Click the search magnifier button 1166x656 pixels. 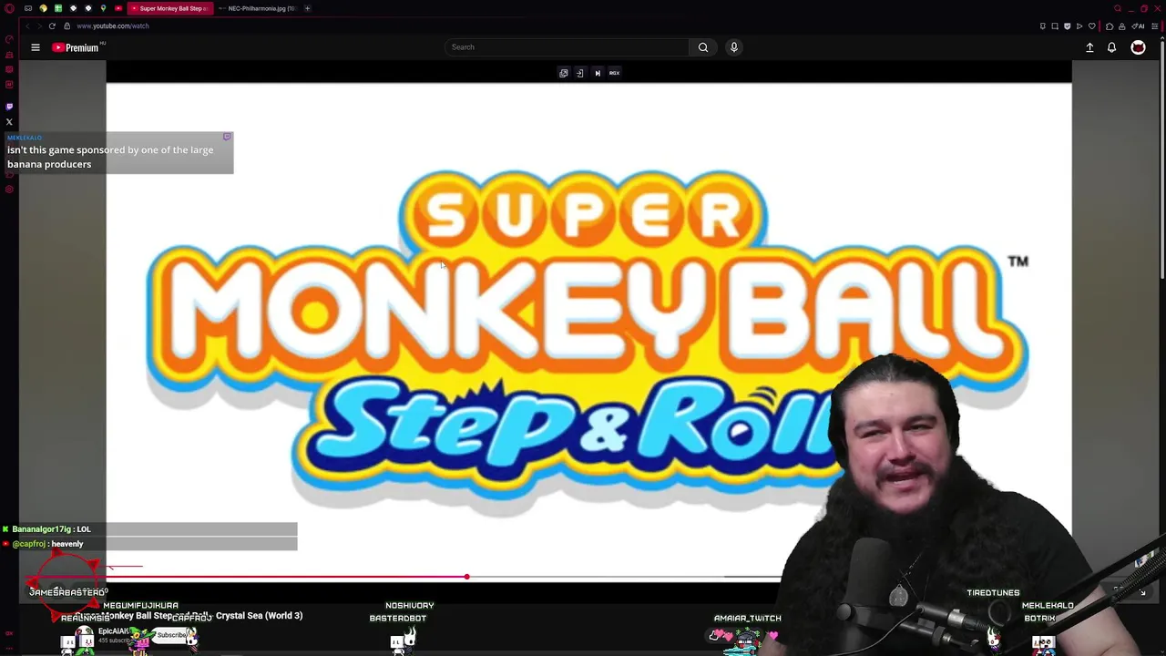coord(703,47)
